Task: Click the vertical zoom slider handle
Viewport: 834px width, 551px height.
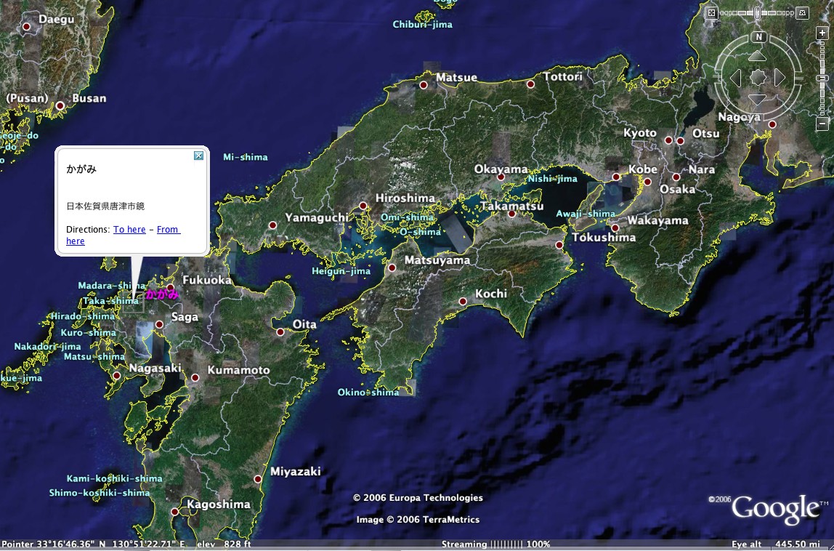Action: click(822, 79)
